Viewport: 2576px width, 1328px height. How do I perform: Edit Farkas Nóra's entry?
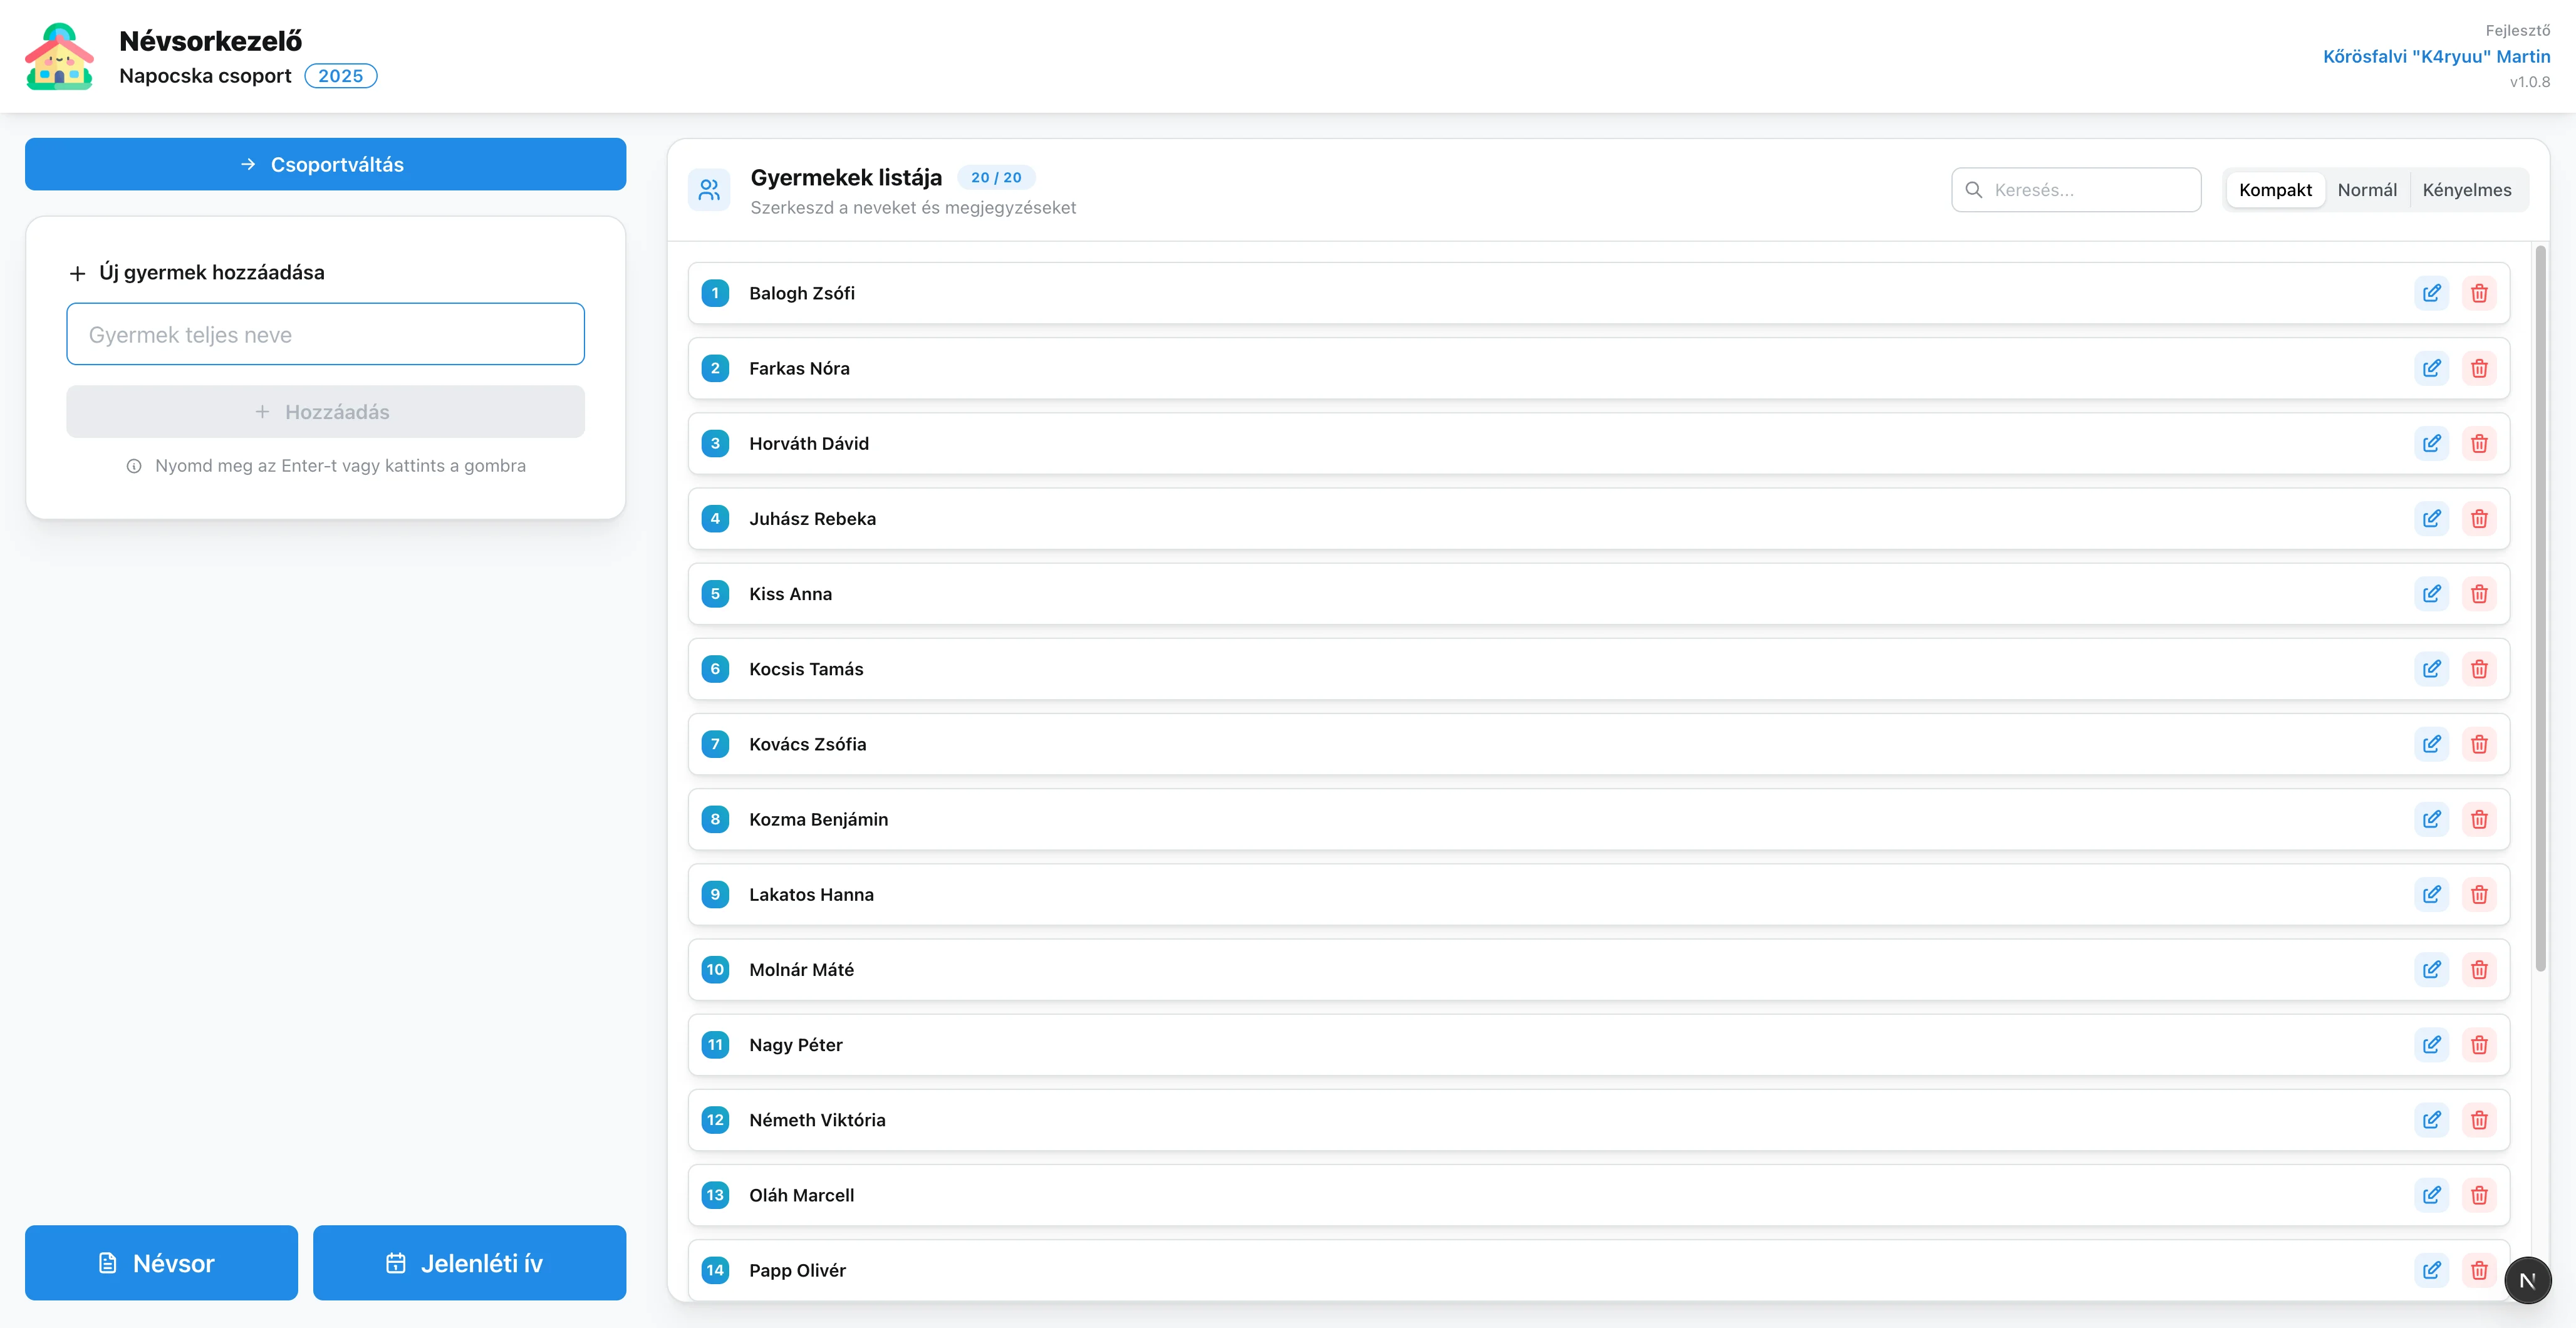[x=2431, y=368]
